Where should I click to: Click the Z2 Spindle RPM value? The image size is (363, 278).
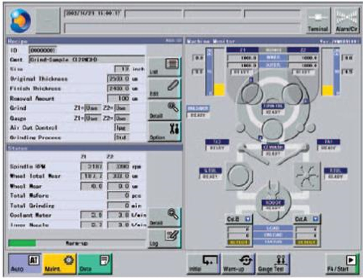click(118, 166)
